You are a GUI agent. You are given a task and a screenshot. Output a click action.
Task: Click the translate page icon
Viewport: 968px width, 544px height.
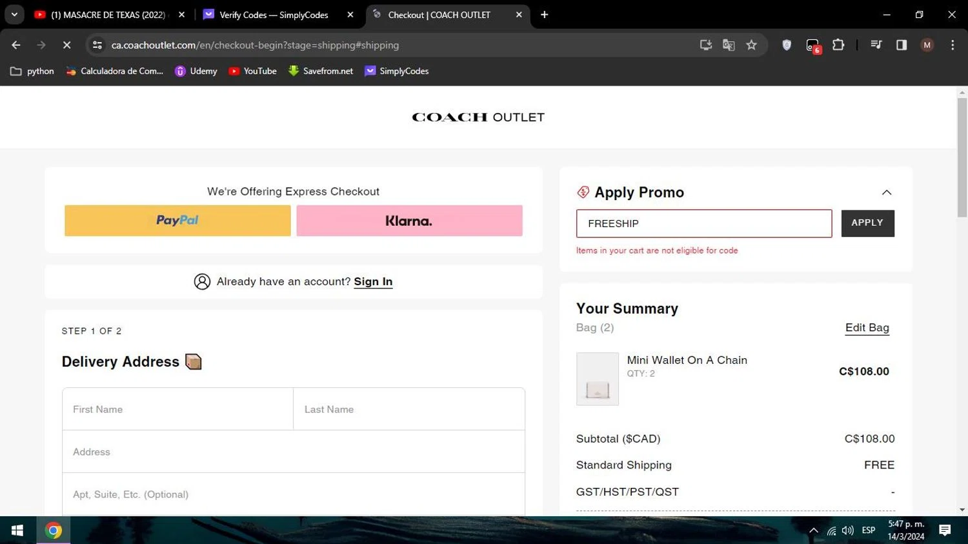[729, 45]
